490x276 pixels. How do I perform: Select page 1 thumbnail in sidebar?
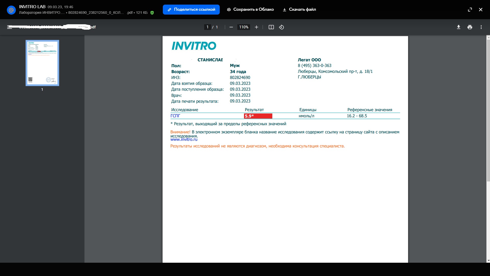coord(42,63)
